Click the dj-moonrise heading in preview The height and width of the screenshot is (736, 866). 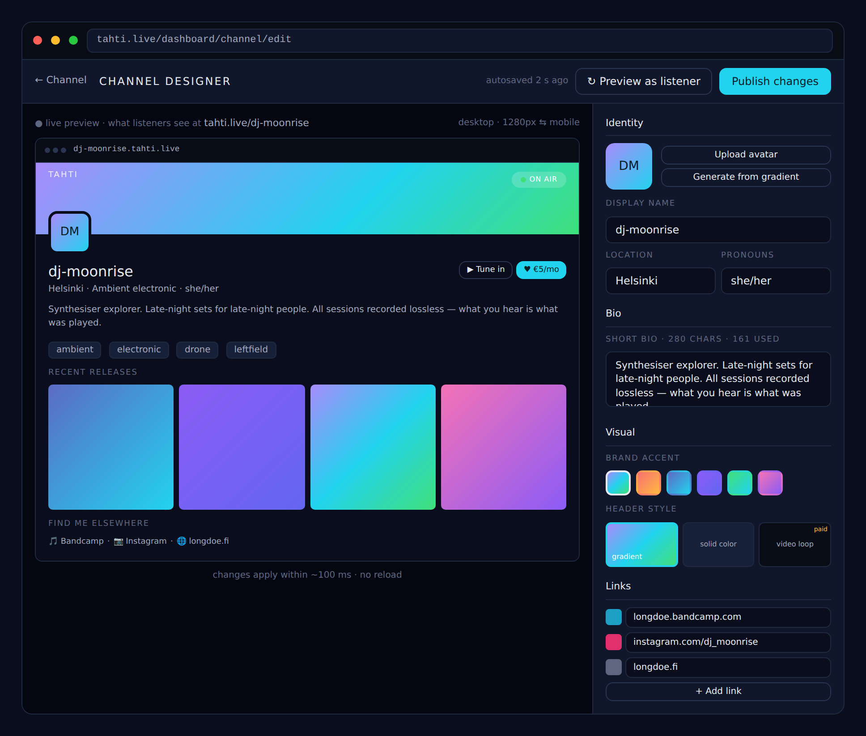(x=91, y=271)
